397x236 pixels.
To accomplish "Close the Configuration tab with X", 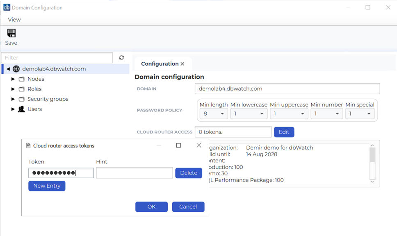I will pyautogui.click(x=183, y=64).
